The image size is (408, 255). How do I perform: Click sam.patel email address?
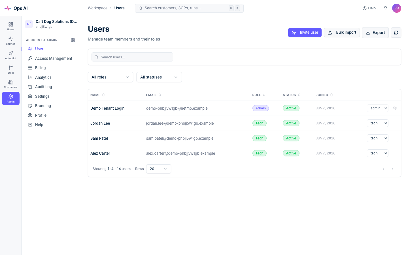coord(180,138)
